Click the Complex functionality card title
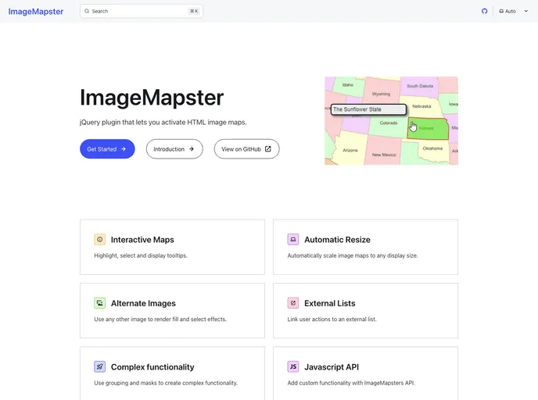The height and width of the screenshot is (400, 538). 152,367
